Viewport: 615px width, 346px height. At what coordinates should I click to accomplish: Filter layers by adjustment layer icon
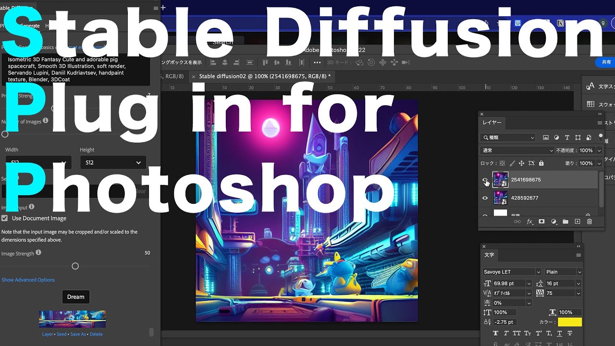(556, 137)
